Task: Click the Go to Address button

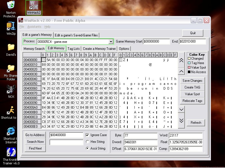Action: click(35, 135)
